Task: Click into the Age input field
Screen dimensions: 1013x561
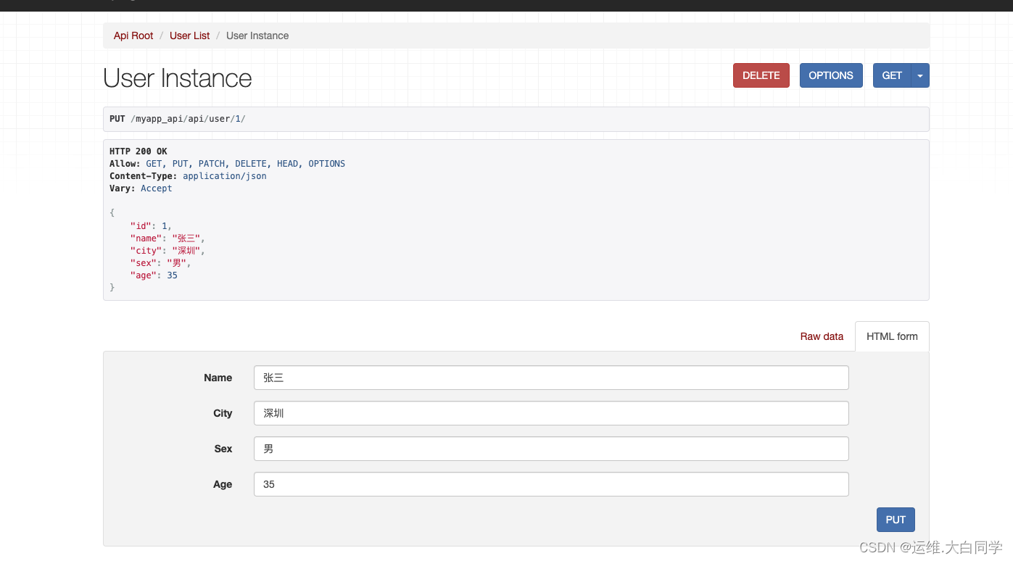Action: [551, 484]
